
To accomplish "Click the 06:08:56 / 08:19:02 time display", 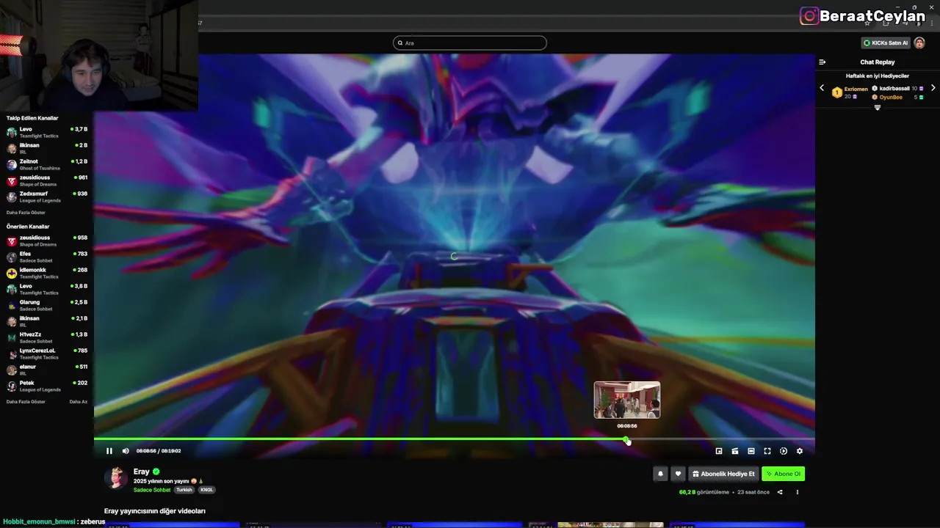I will [x=159, y=451].
